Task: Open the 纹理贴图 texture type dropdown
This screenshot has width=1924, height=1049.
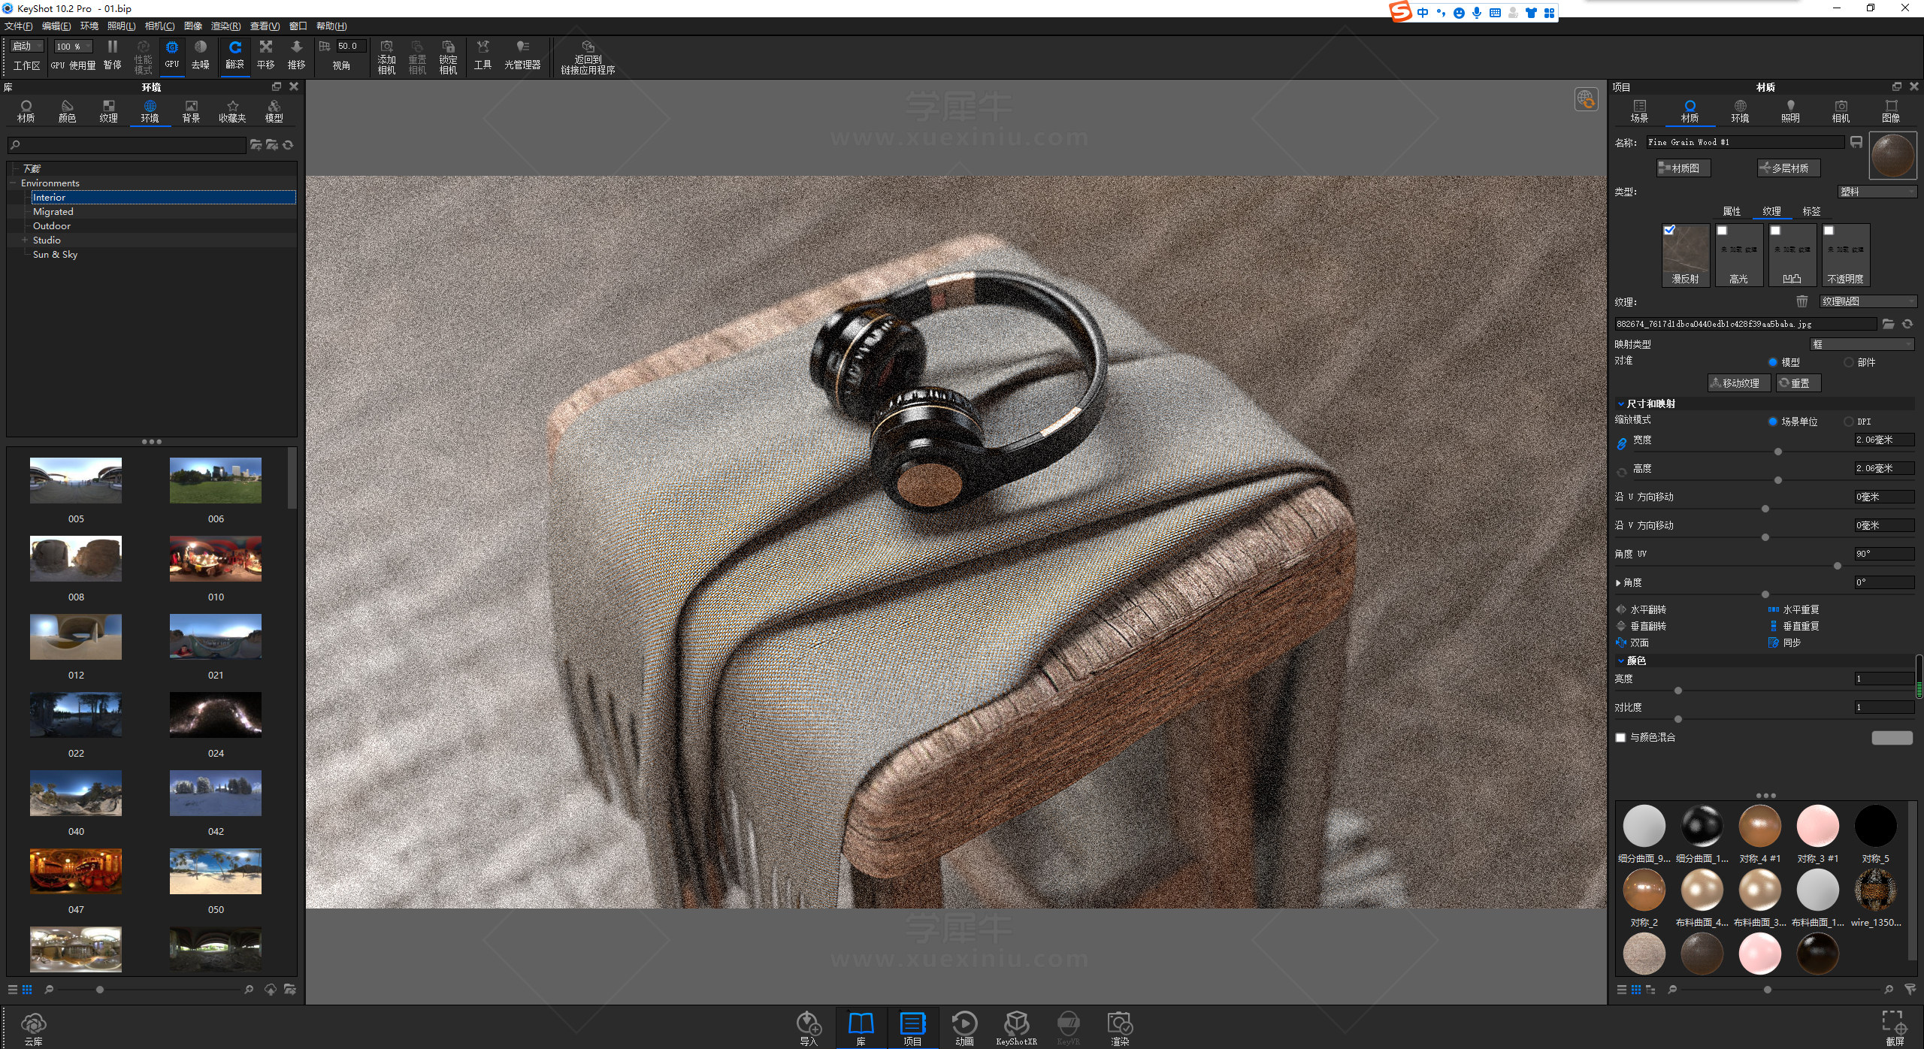Action: point(1868,301)
